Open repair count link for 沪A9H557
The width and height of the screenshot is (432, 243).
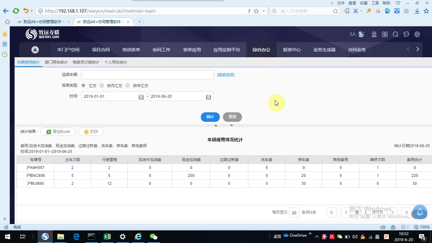378,167
